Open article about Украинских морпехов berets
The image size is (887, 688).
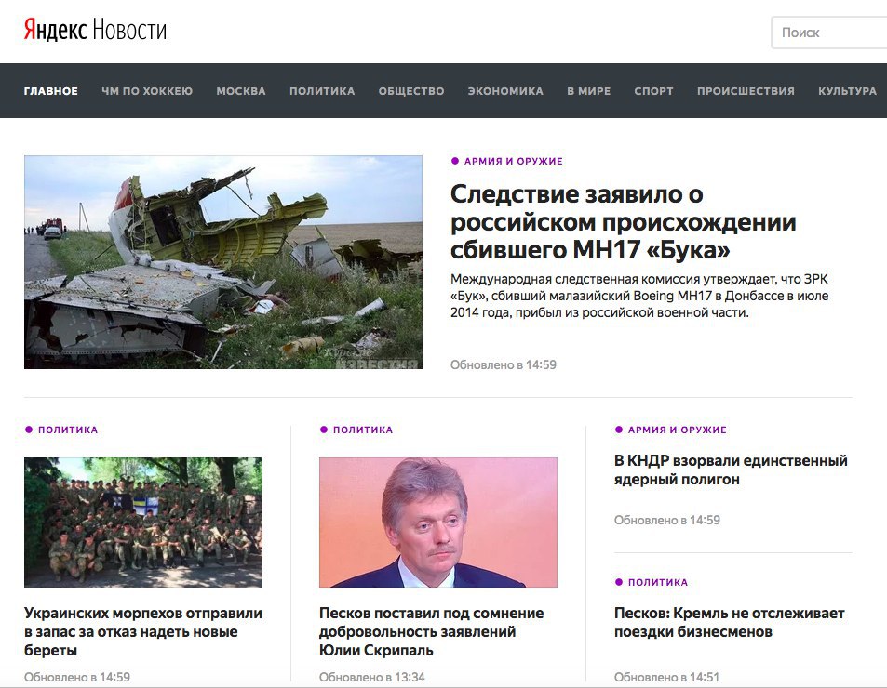[143, 631]
